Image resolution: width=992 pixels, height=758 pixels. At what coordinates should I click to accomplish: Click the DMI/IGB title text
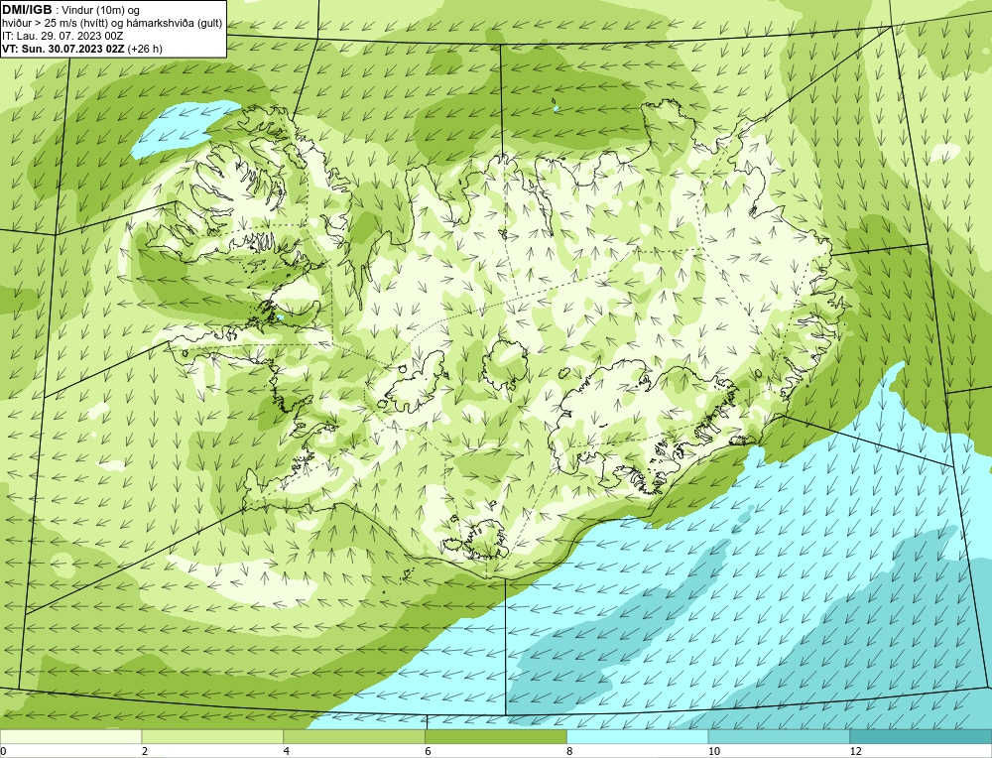coord(27,10)
